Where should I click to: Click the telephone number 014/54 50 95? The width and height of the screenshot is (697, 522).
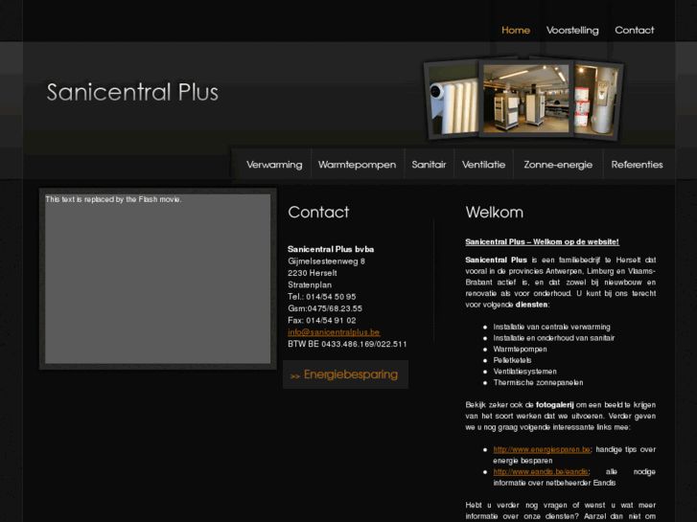point(331,297)
